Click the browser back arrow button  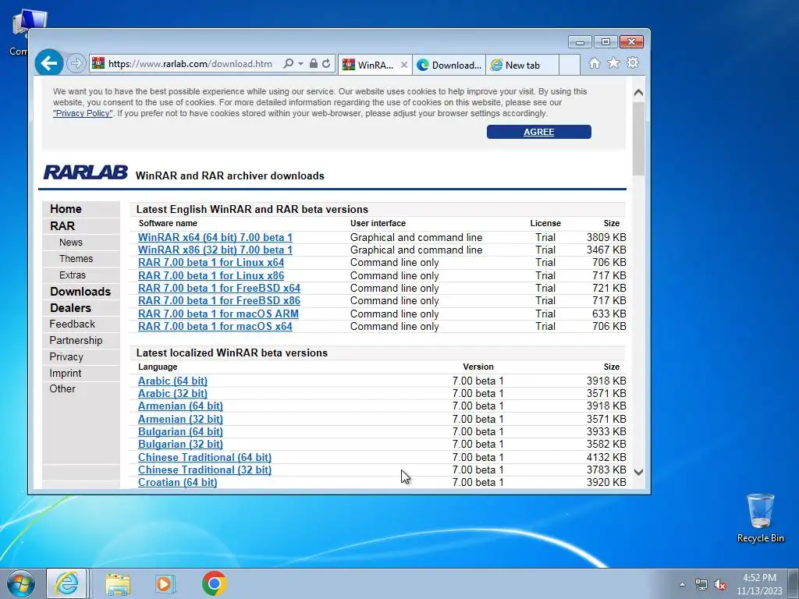tap(49, 63)
